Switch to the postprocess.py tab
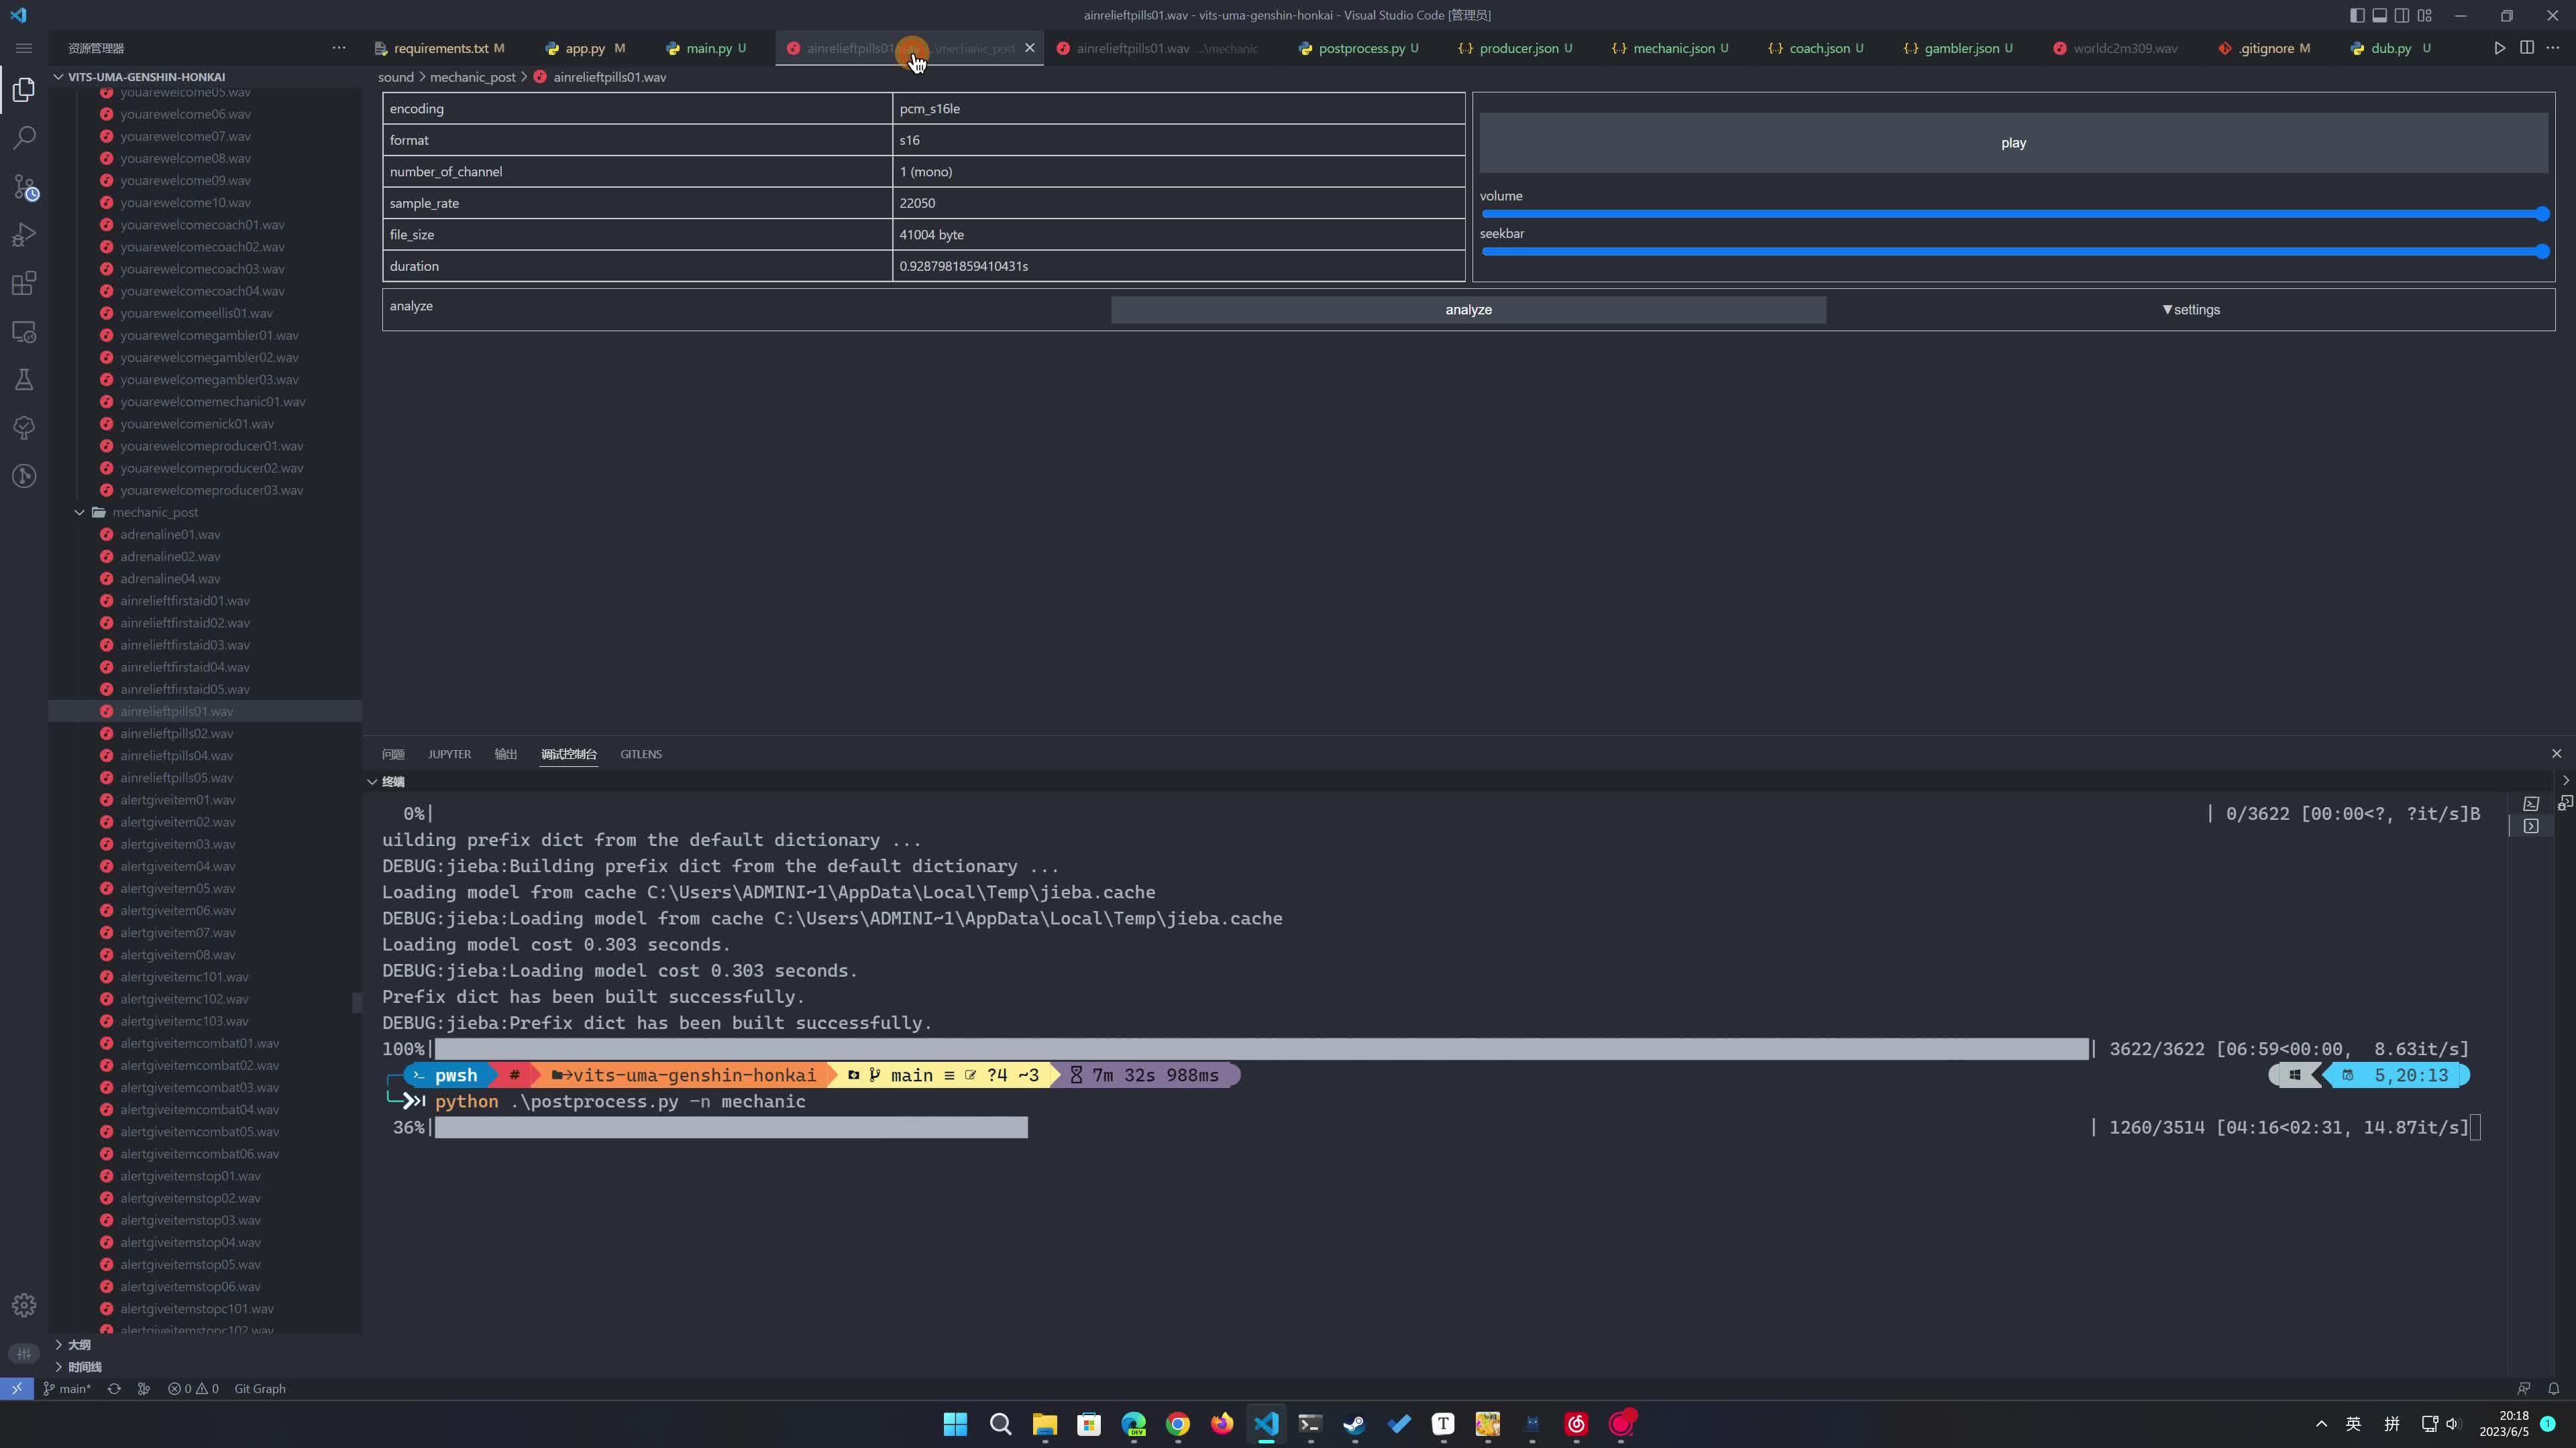This screenshot has width=2576, height=1448. [x=1361, y=48]
